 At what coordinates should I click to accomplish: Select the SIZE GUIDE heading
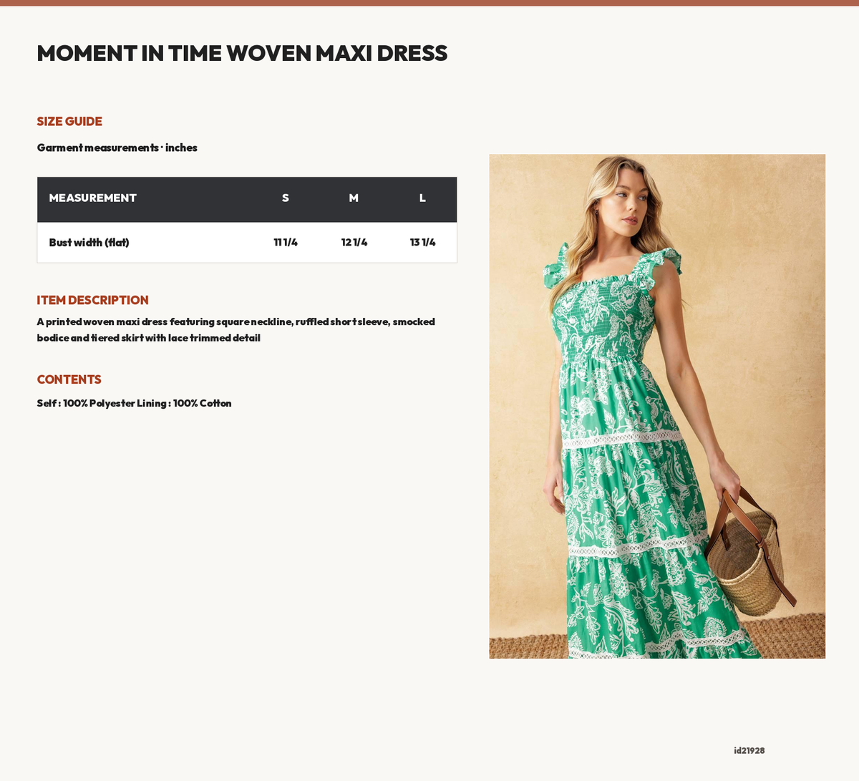tap(69, 122)
